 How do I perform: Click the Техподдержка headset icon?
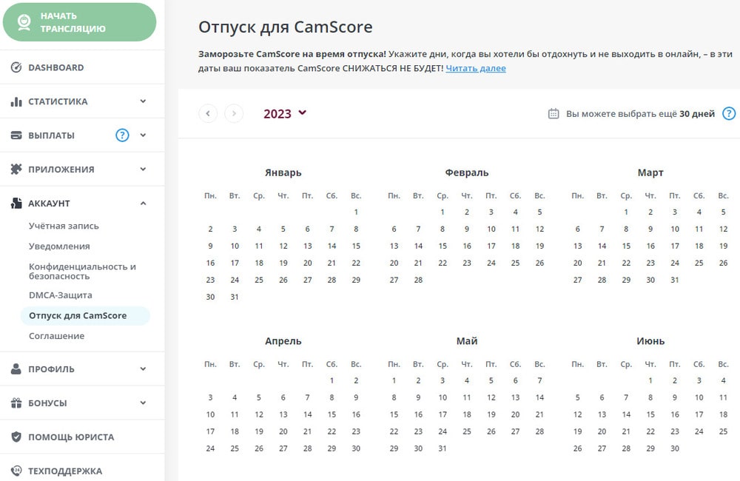pyautogui.click(x=16, y=471)
